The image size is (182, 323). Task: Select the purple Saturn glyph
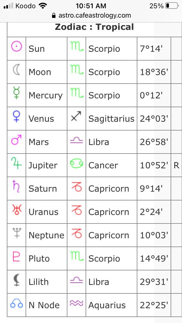pyautogui.click(x=16, y=186)
